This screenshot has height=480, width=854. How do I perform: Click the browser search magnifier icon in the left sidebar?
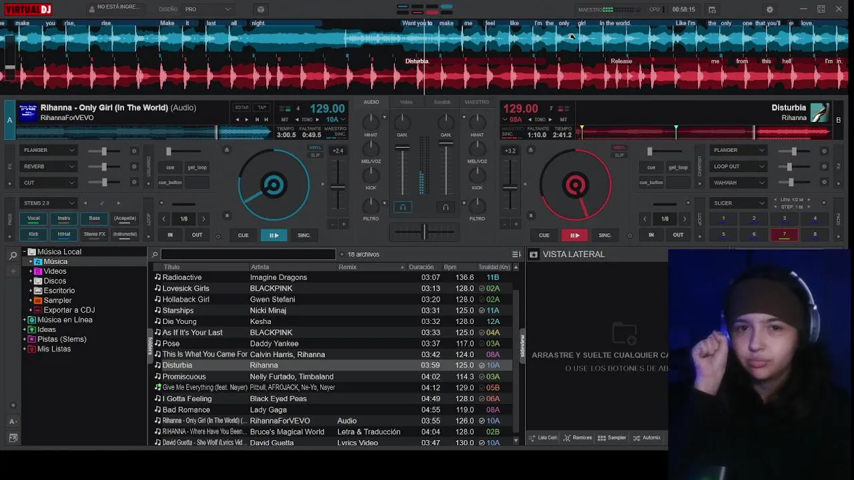pyautogui.click(x=13, y=255)
